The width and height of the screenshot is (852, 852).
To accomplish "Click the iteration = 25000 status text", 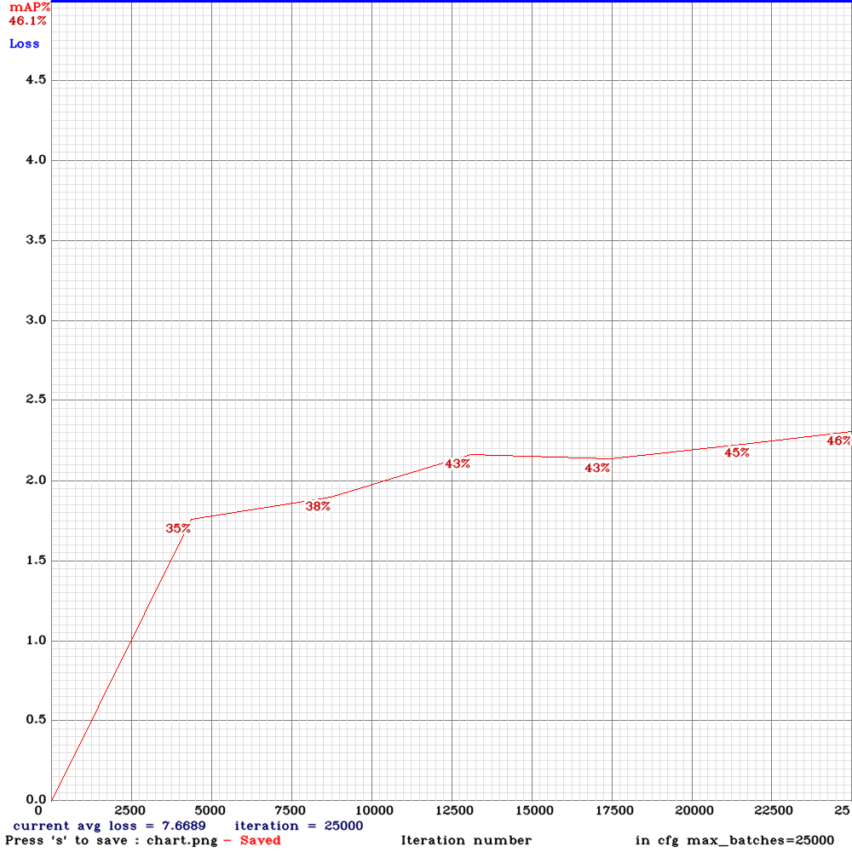I will tap(299, 826).
